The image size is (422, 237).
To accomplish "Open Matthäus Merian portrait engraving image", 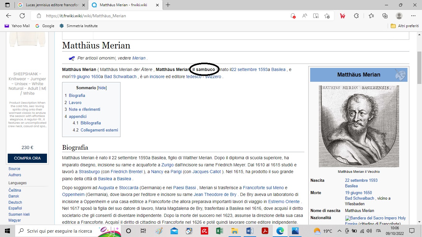I will tap(359, 127).
